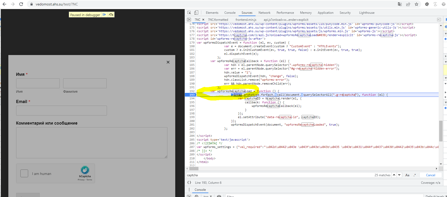Click the hCaptcha logo
The height and width of the screenshot is (197, 447).
coord(85,170)
